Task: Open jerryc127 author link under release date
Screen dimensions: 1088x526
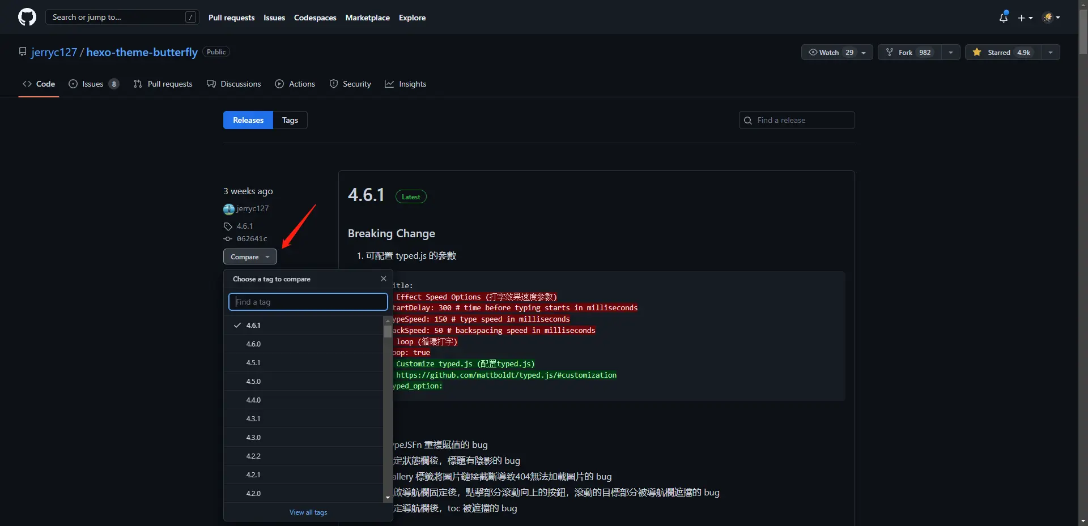Action: 253,208
